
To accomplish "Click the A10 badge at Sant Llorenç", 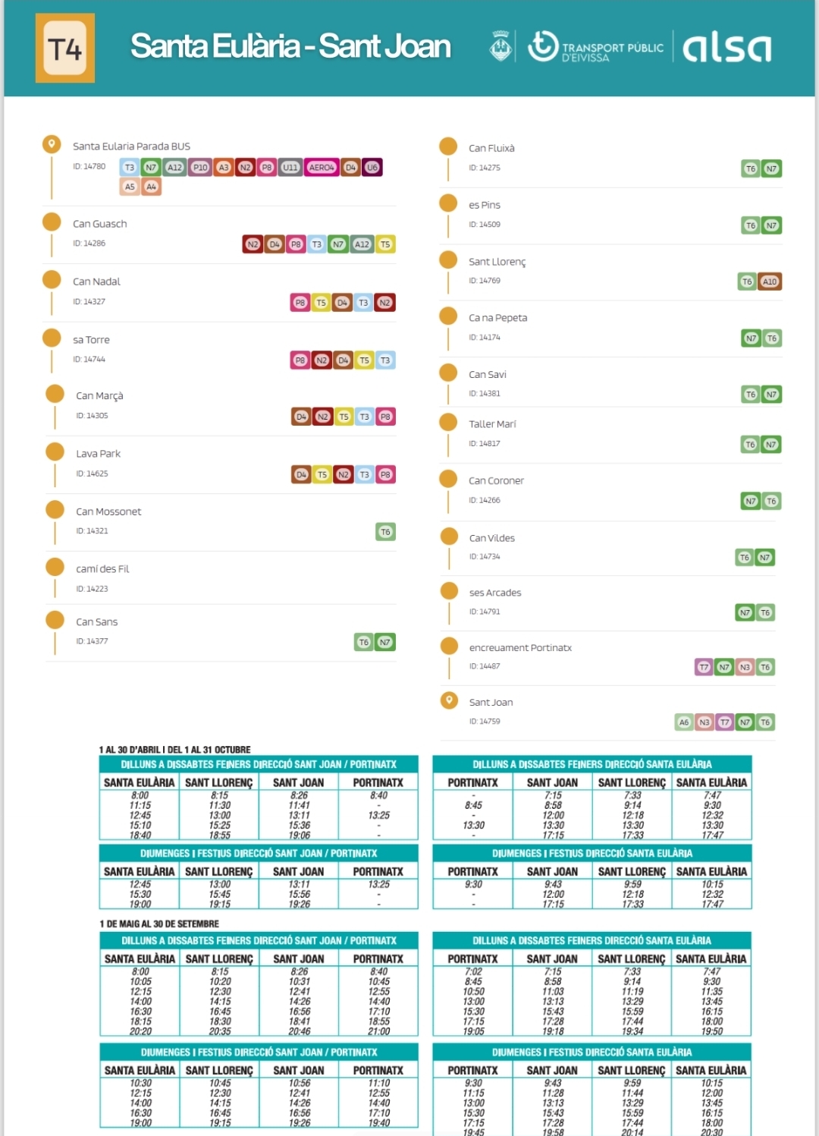I will click(x=770, y=282).
